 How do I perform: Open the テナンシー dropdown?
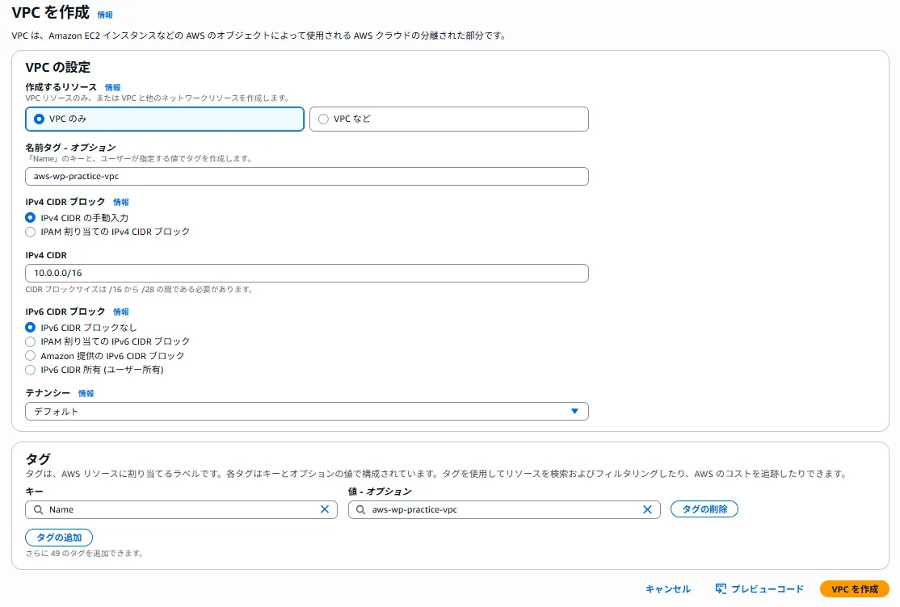[575, 411]
